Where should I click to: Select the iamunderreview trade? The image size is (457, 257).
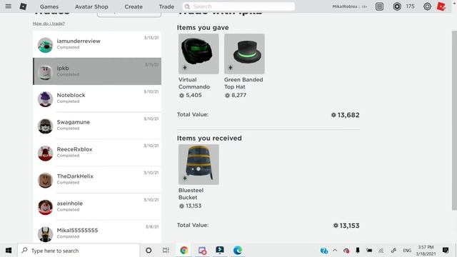97,44
